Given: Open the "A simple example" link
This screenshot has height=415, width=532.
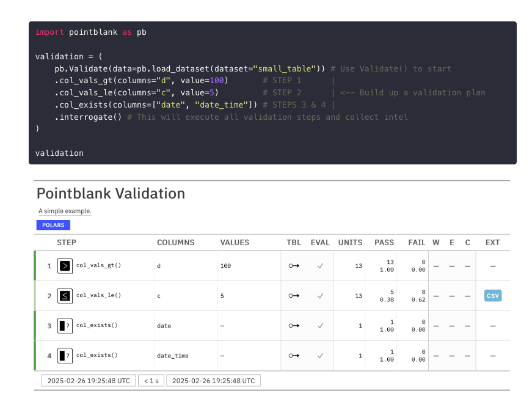Looking at the screenshot, I should click(64, 211).
